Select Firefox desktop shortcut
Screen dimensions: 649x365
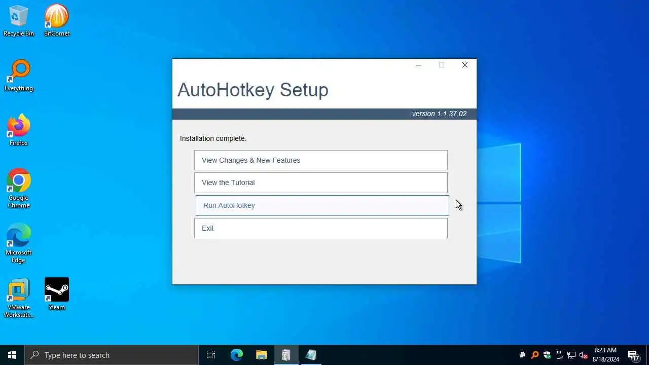point(19,131)
